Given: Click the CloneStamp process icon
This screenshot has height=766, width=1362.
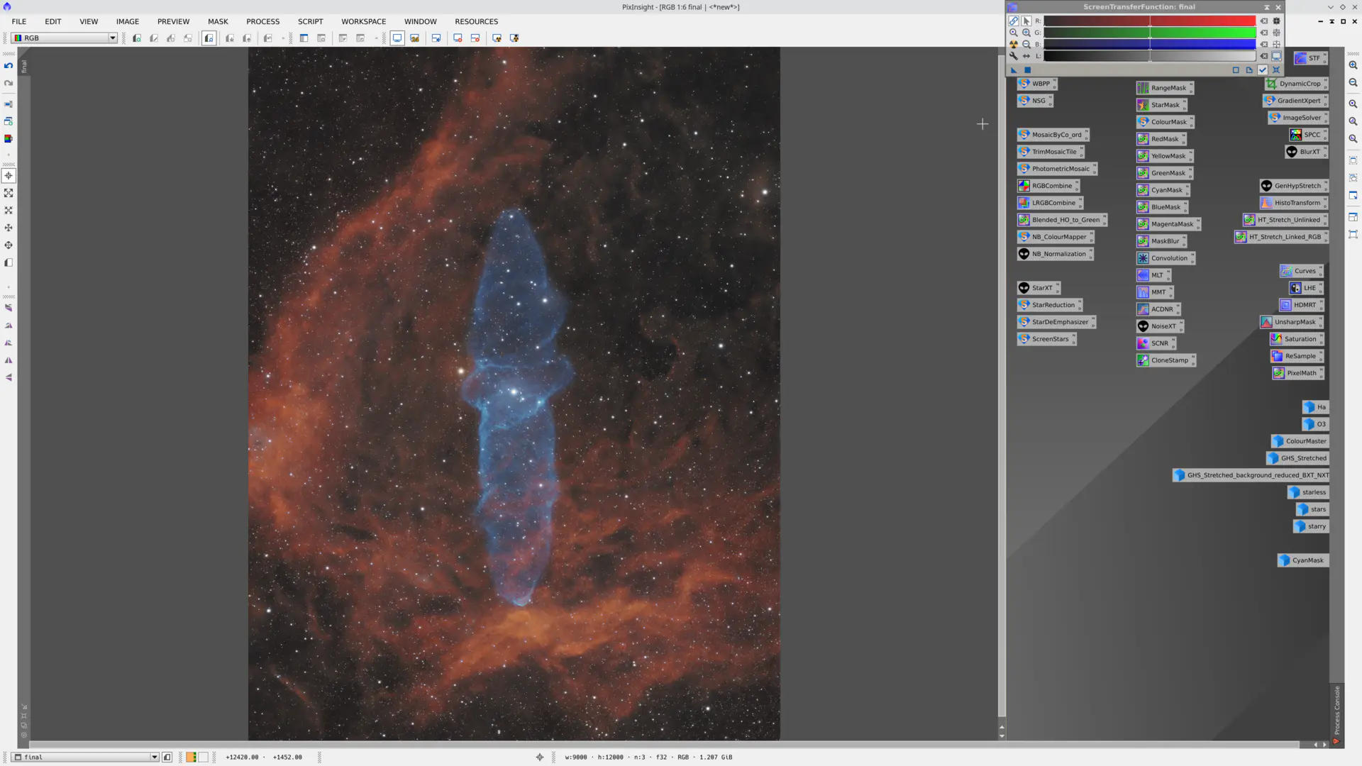Looking at the screenshot, I should point(1166,360).
